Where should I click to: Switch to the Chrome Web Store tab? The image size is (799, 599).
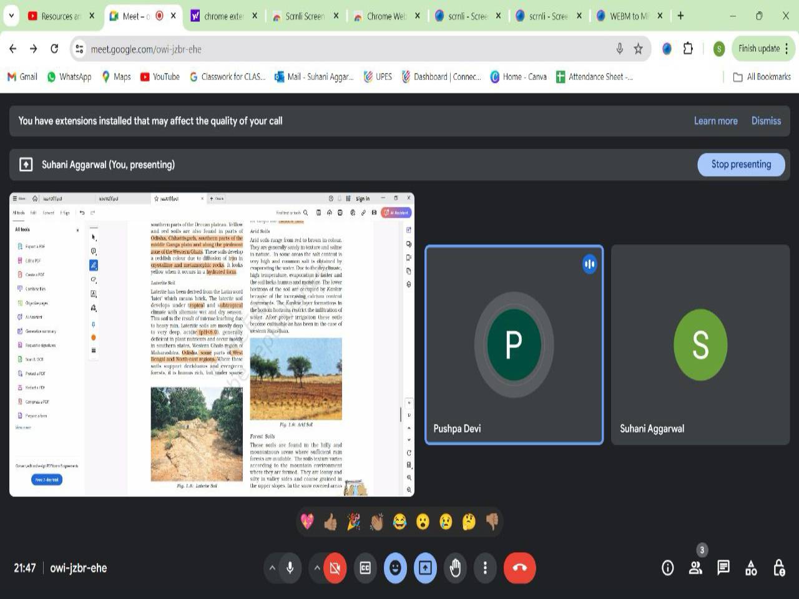point(386,16)
